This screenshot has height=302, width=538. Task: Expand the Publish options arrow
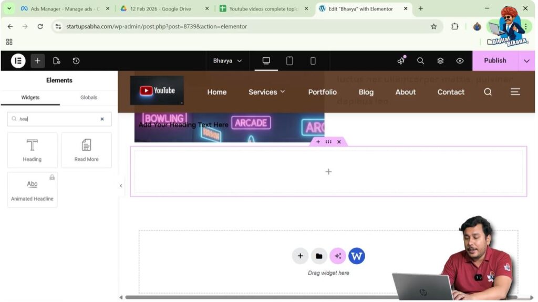pyautogui.click(x=526, y=61)
